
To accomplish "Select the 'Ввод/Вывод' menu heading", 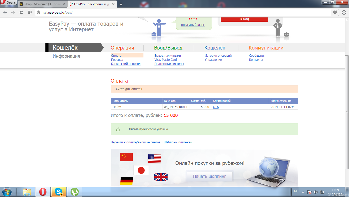I will 168,48.
